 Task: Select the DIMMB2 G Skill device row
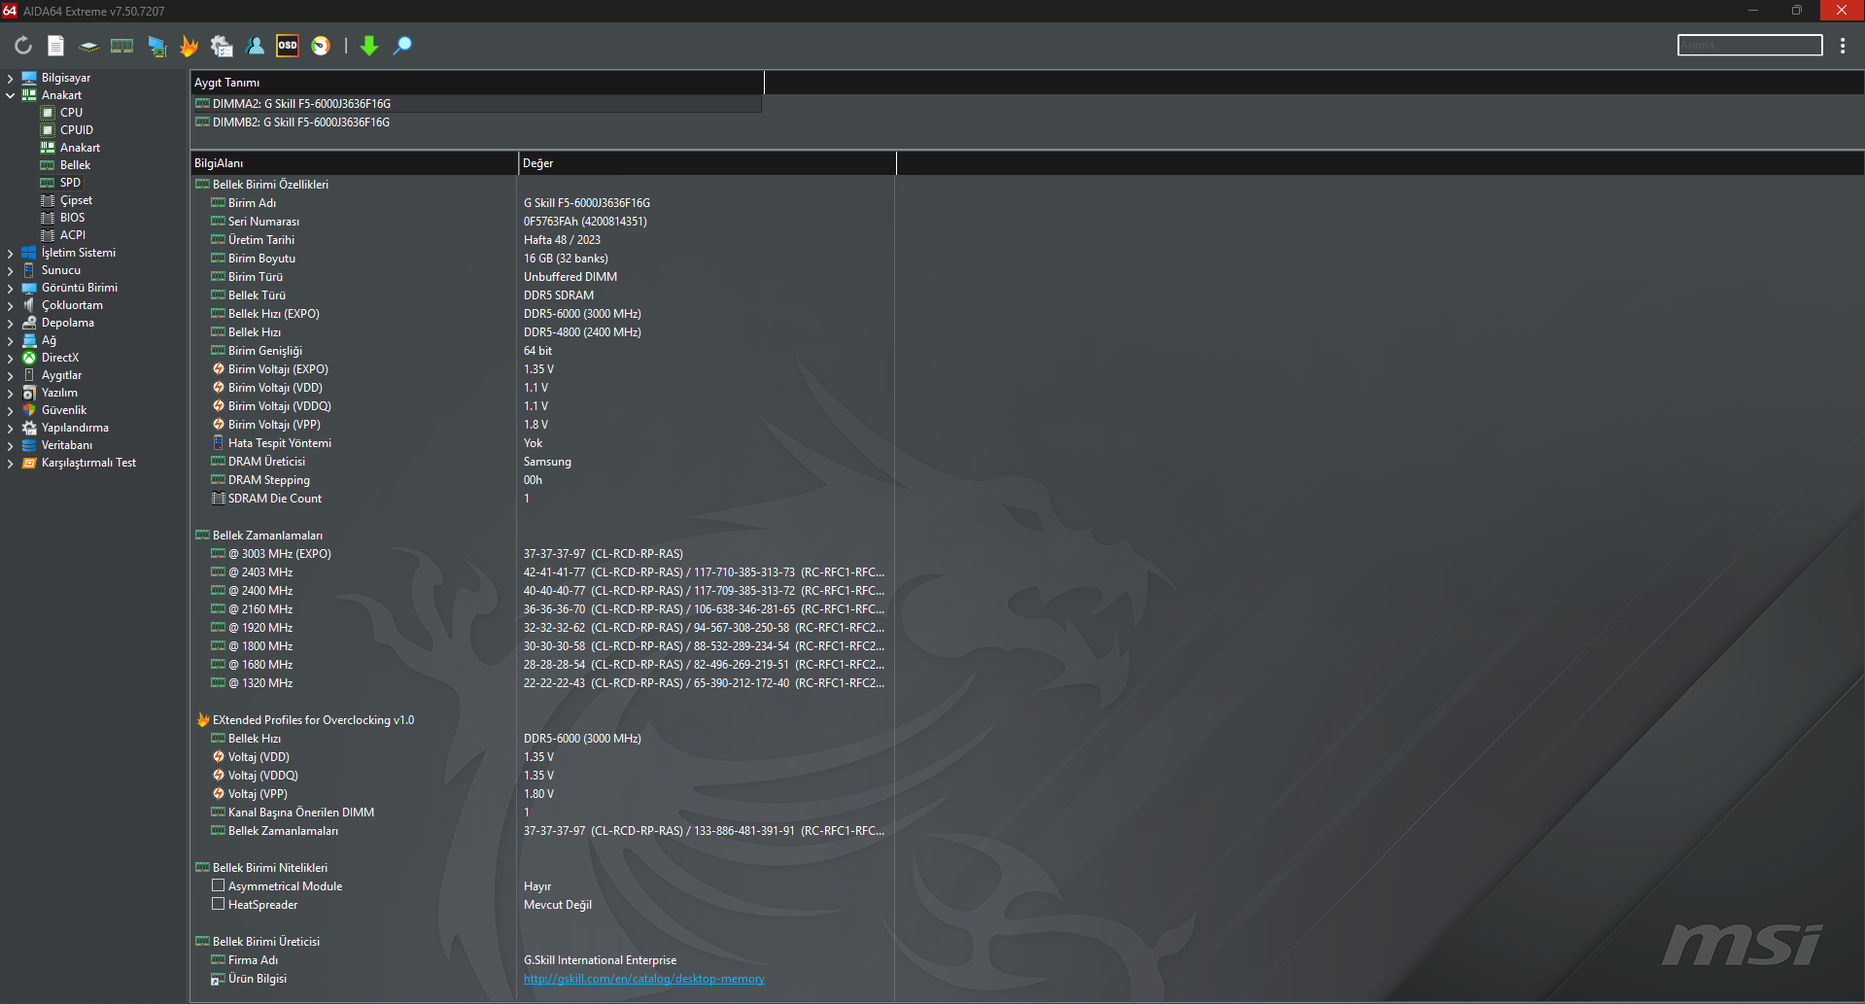(476, 122)
